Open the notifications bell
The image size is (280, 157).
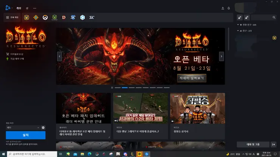[x=229, y=8]
